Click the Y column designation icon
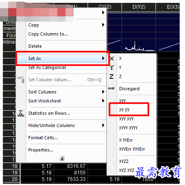Screen dimensions: 185x185 coord(112,67)
